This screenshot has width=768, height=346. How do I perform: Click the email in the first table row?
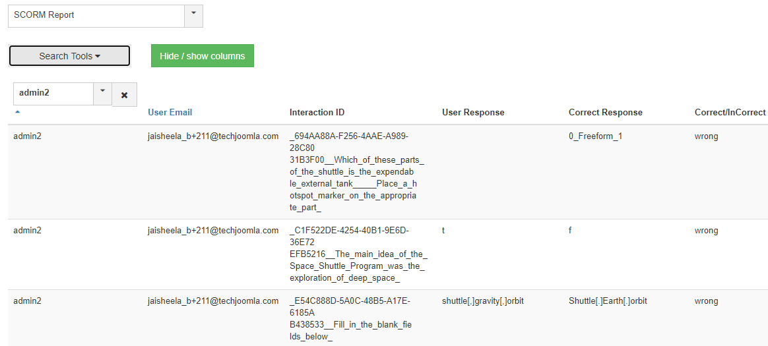(x=213, y=136)
